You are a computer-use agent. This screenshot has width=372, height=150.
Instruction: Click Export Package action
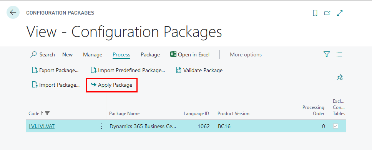[55, 70]
